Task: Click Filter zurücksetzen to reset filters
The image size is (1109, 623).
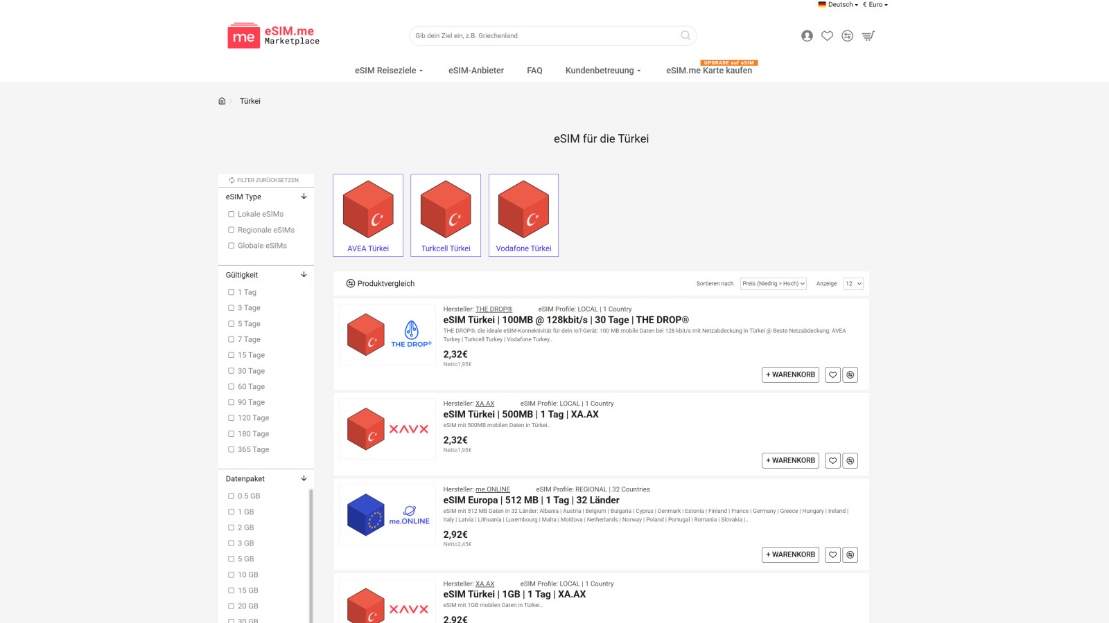Action: 264,180
